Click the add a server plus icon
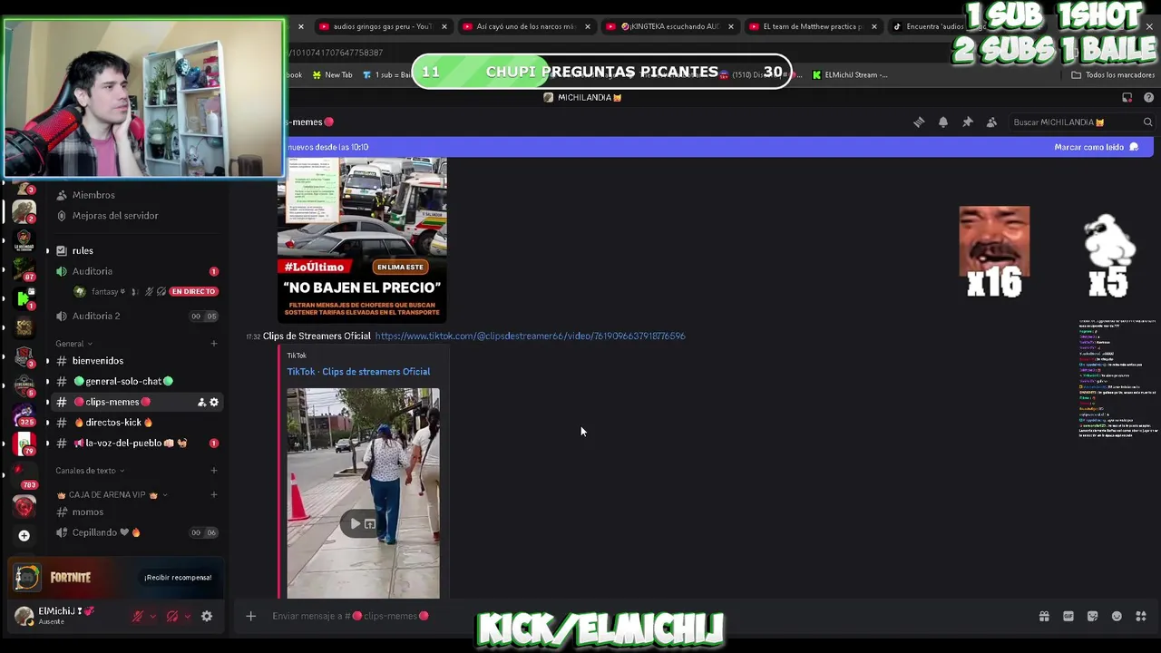The image size is (1161, 653). [24, 535]
